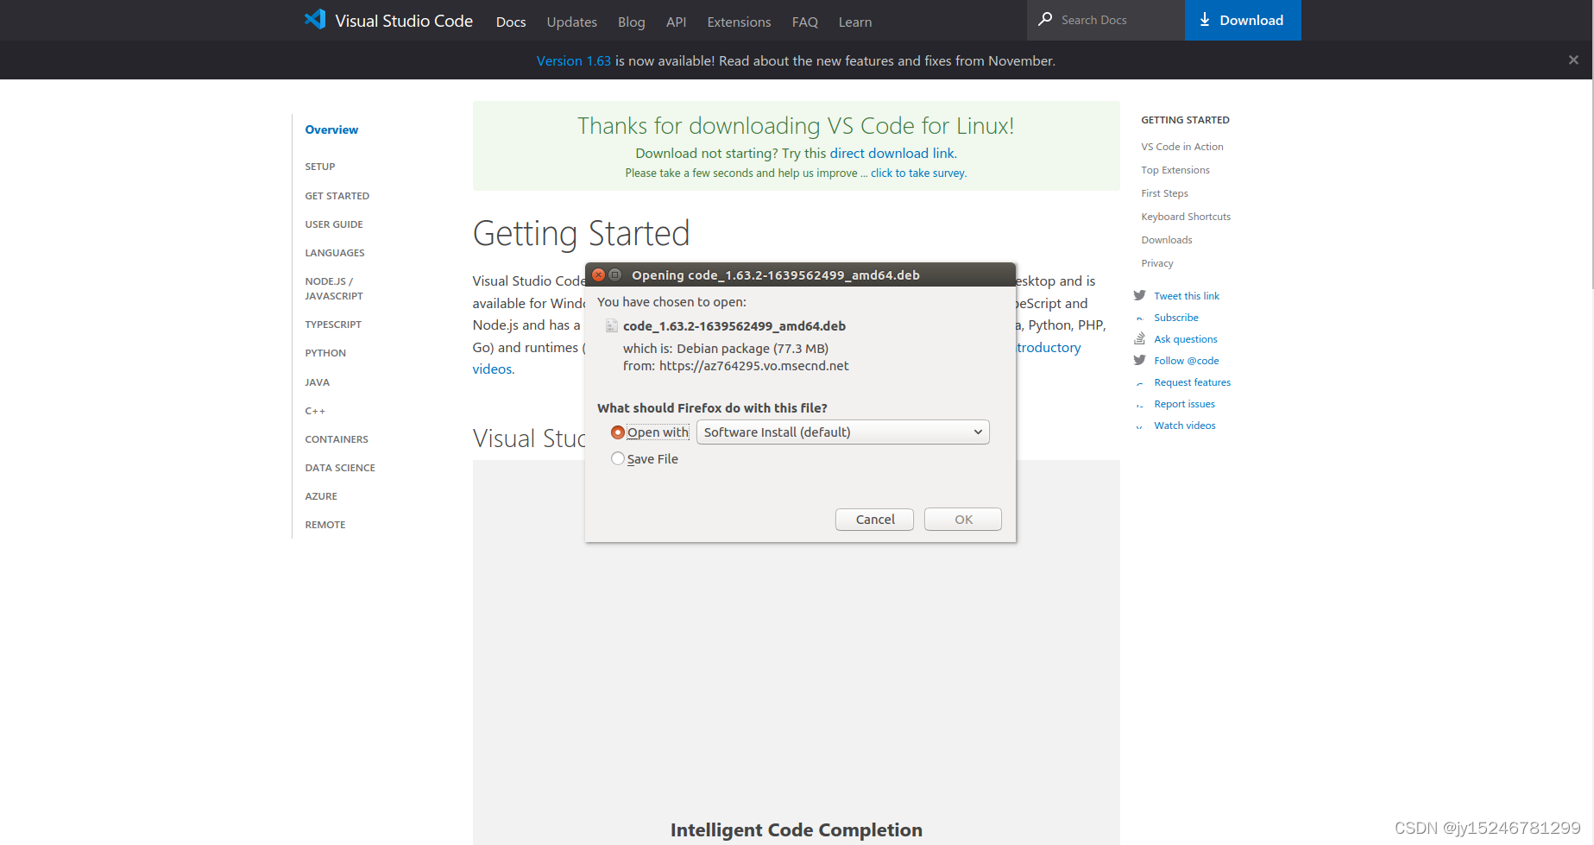Open the Docs tab in top navigation

point(511,22)
